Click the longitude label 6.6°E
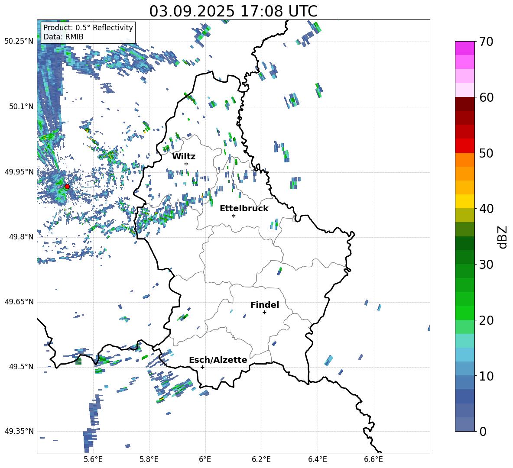This screenshot has height=468, width=513. pyautogui.click(x=373, y=459)
